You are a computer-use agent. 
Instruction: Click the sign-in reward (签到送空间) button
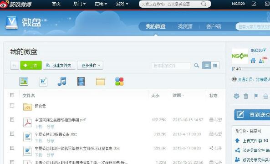[x=252, y=114]
